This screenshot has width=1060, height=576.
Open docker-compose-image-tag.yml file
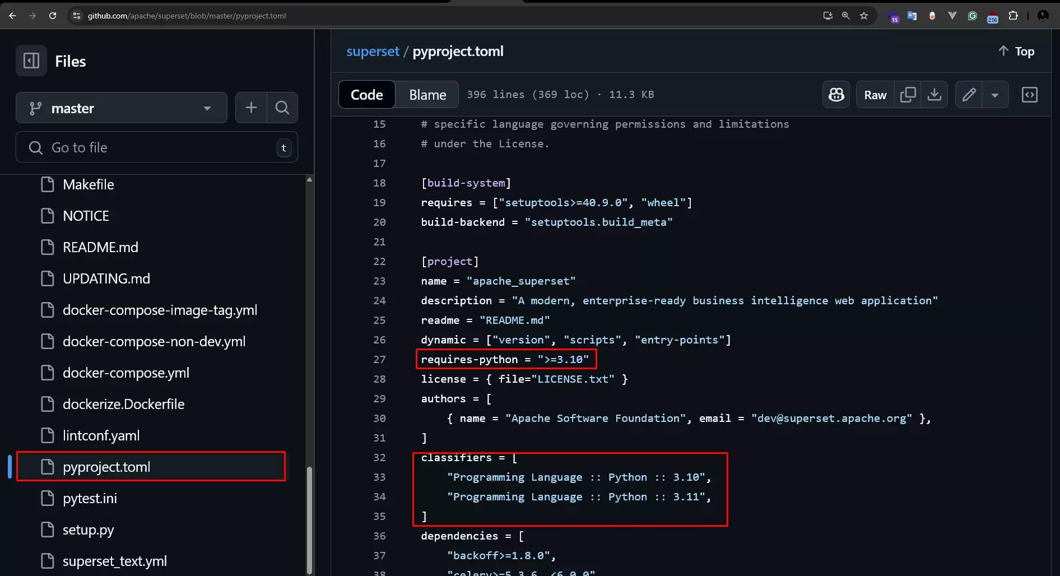click(160, 310)
